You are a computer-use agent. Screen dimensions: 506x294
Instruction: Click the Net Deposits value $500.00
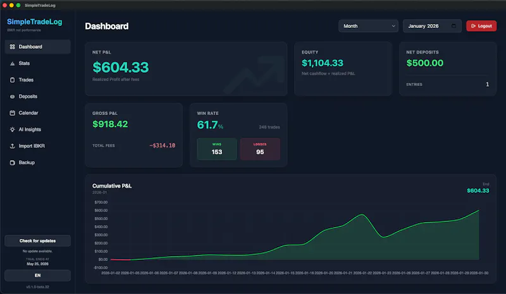424,63
